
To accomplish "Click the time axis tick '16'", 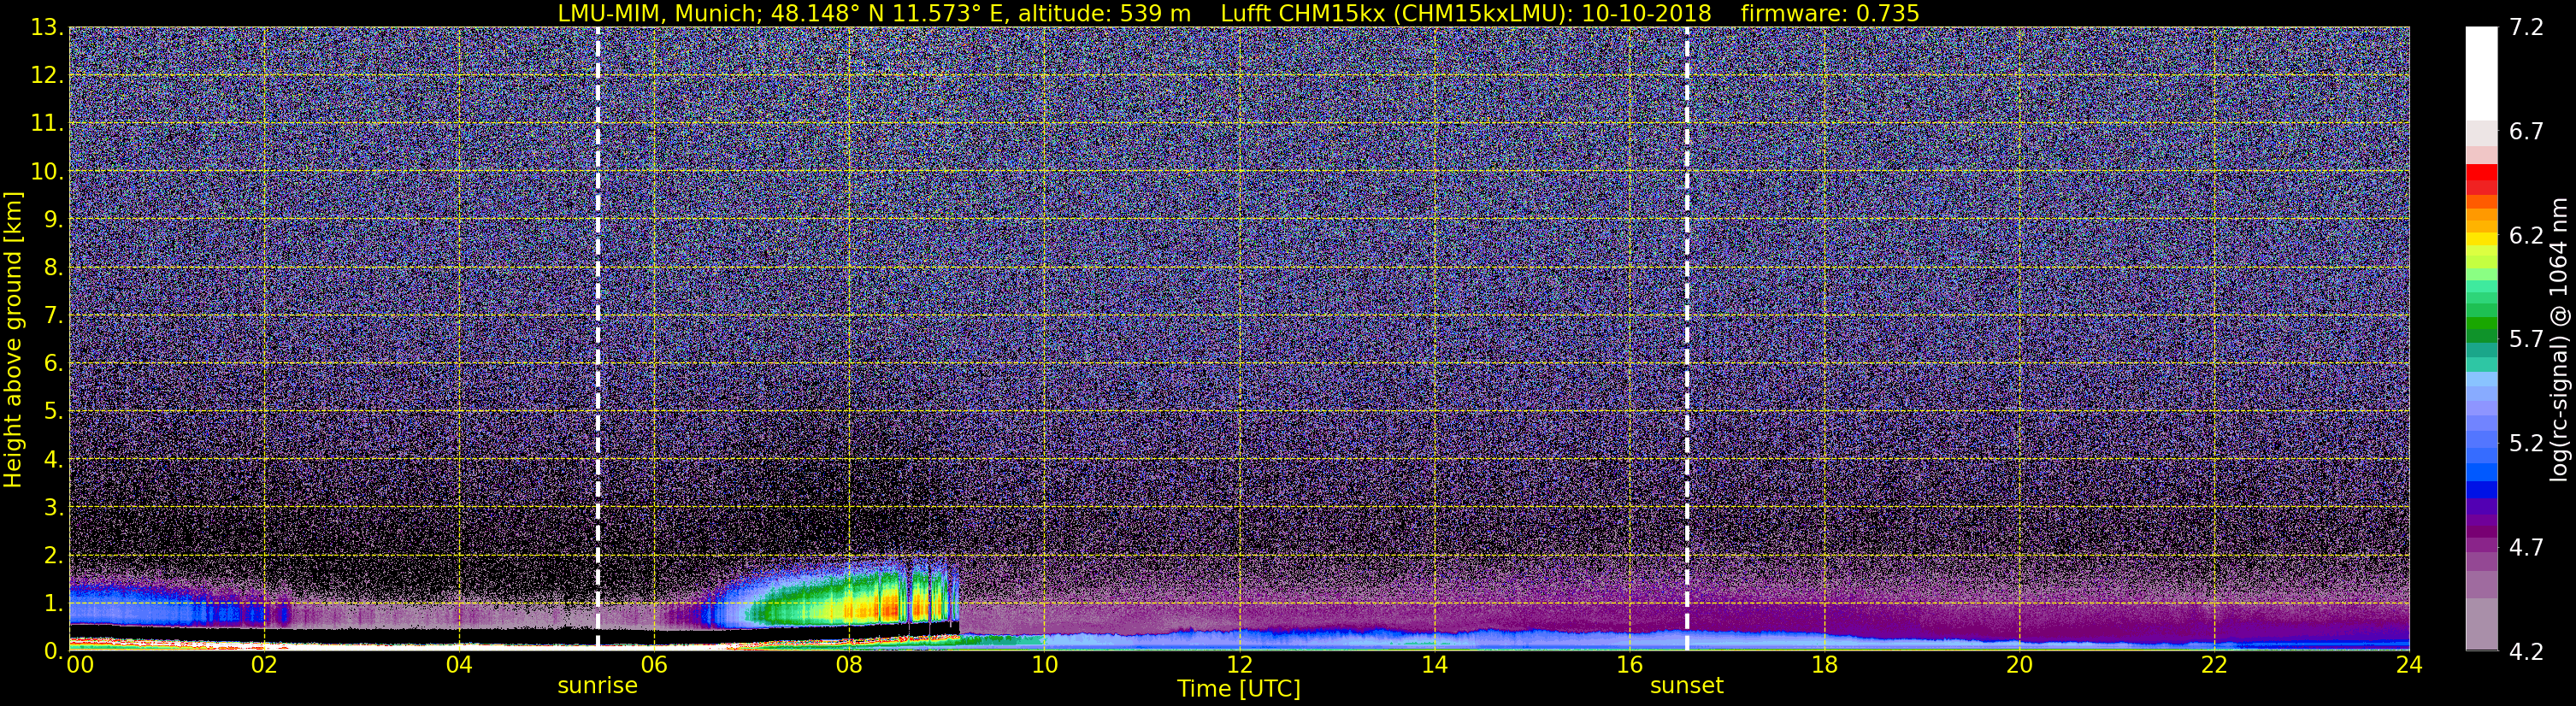I will pos(1629,665).
